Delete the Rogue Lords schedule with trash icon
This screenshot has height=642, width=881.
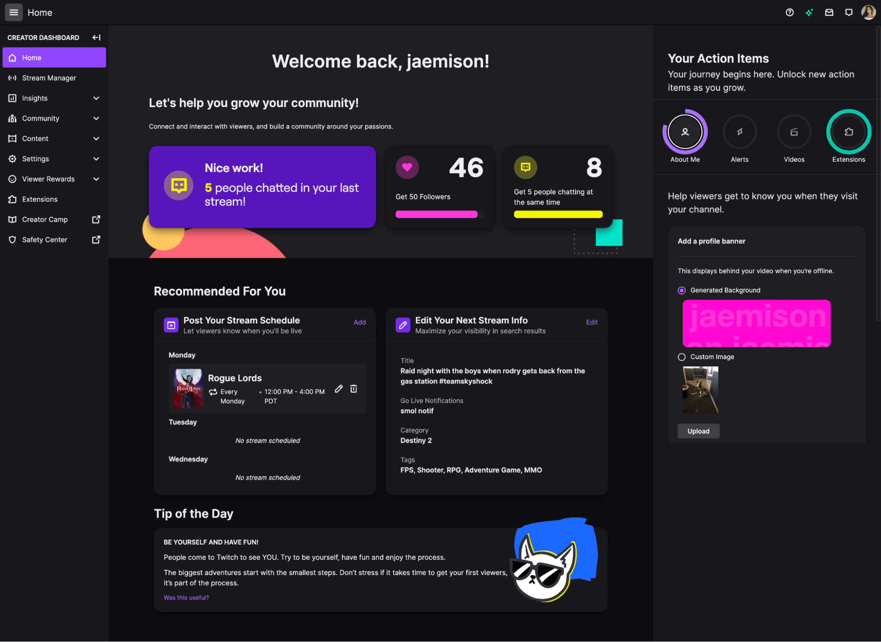[x=353, y=389]
